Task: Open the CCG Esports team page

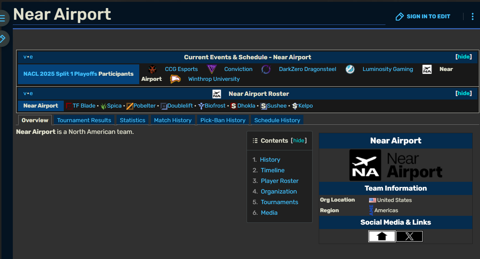Action: pos(181,69)
